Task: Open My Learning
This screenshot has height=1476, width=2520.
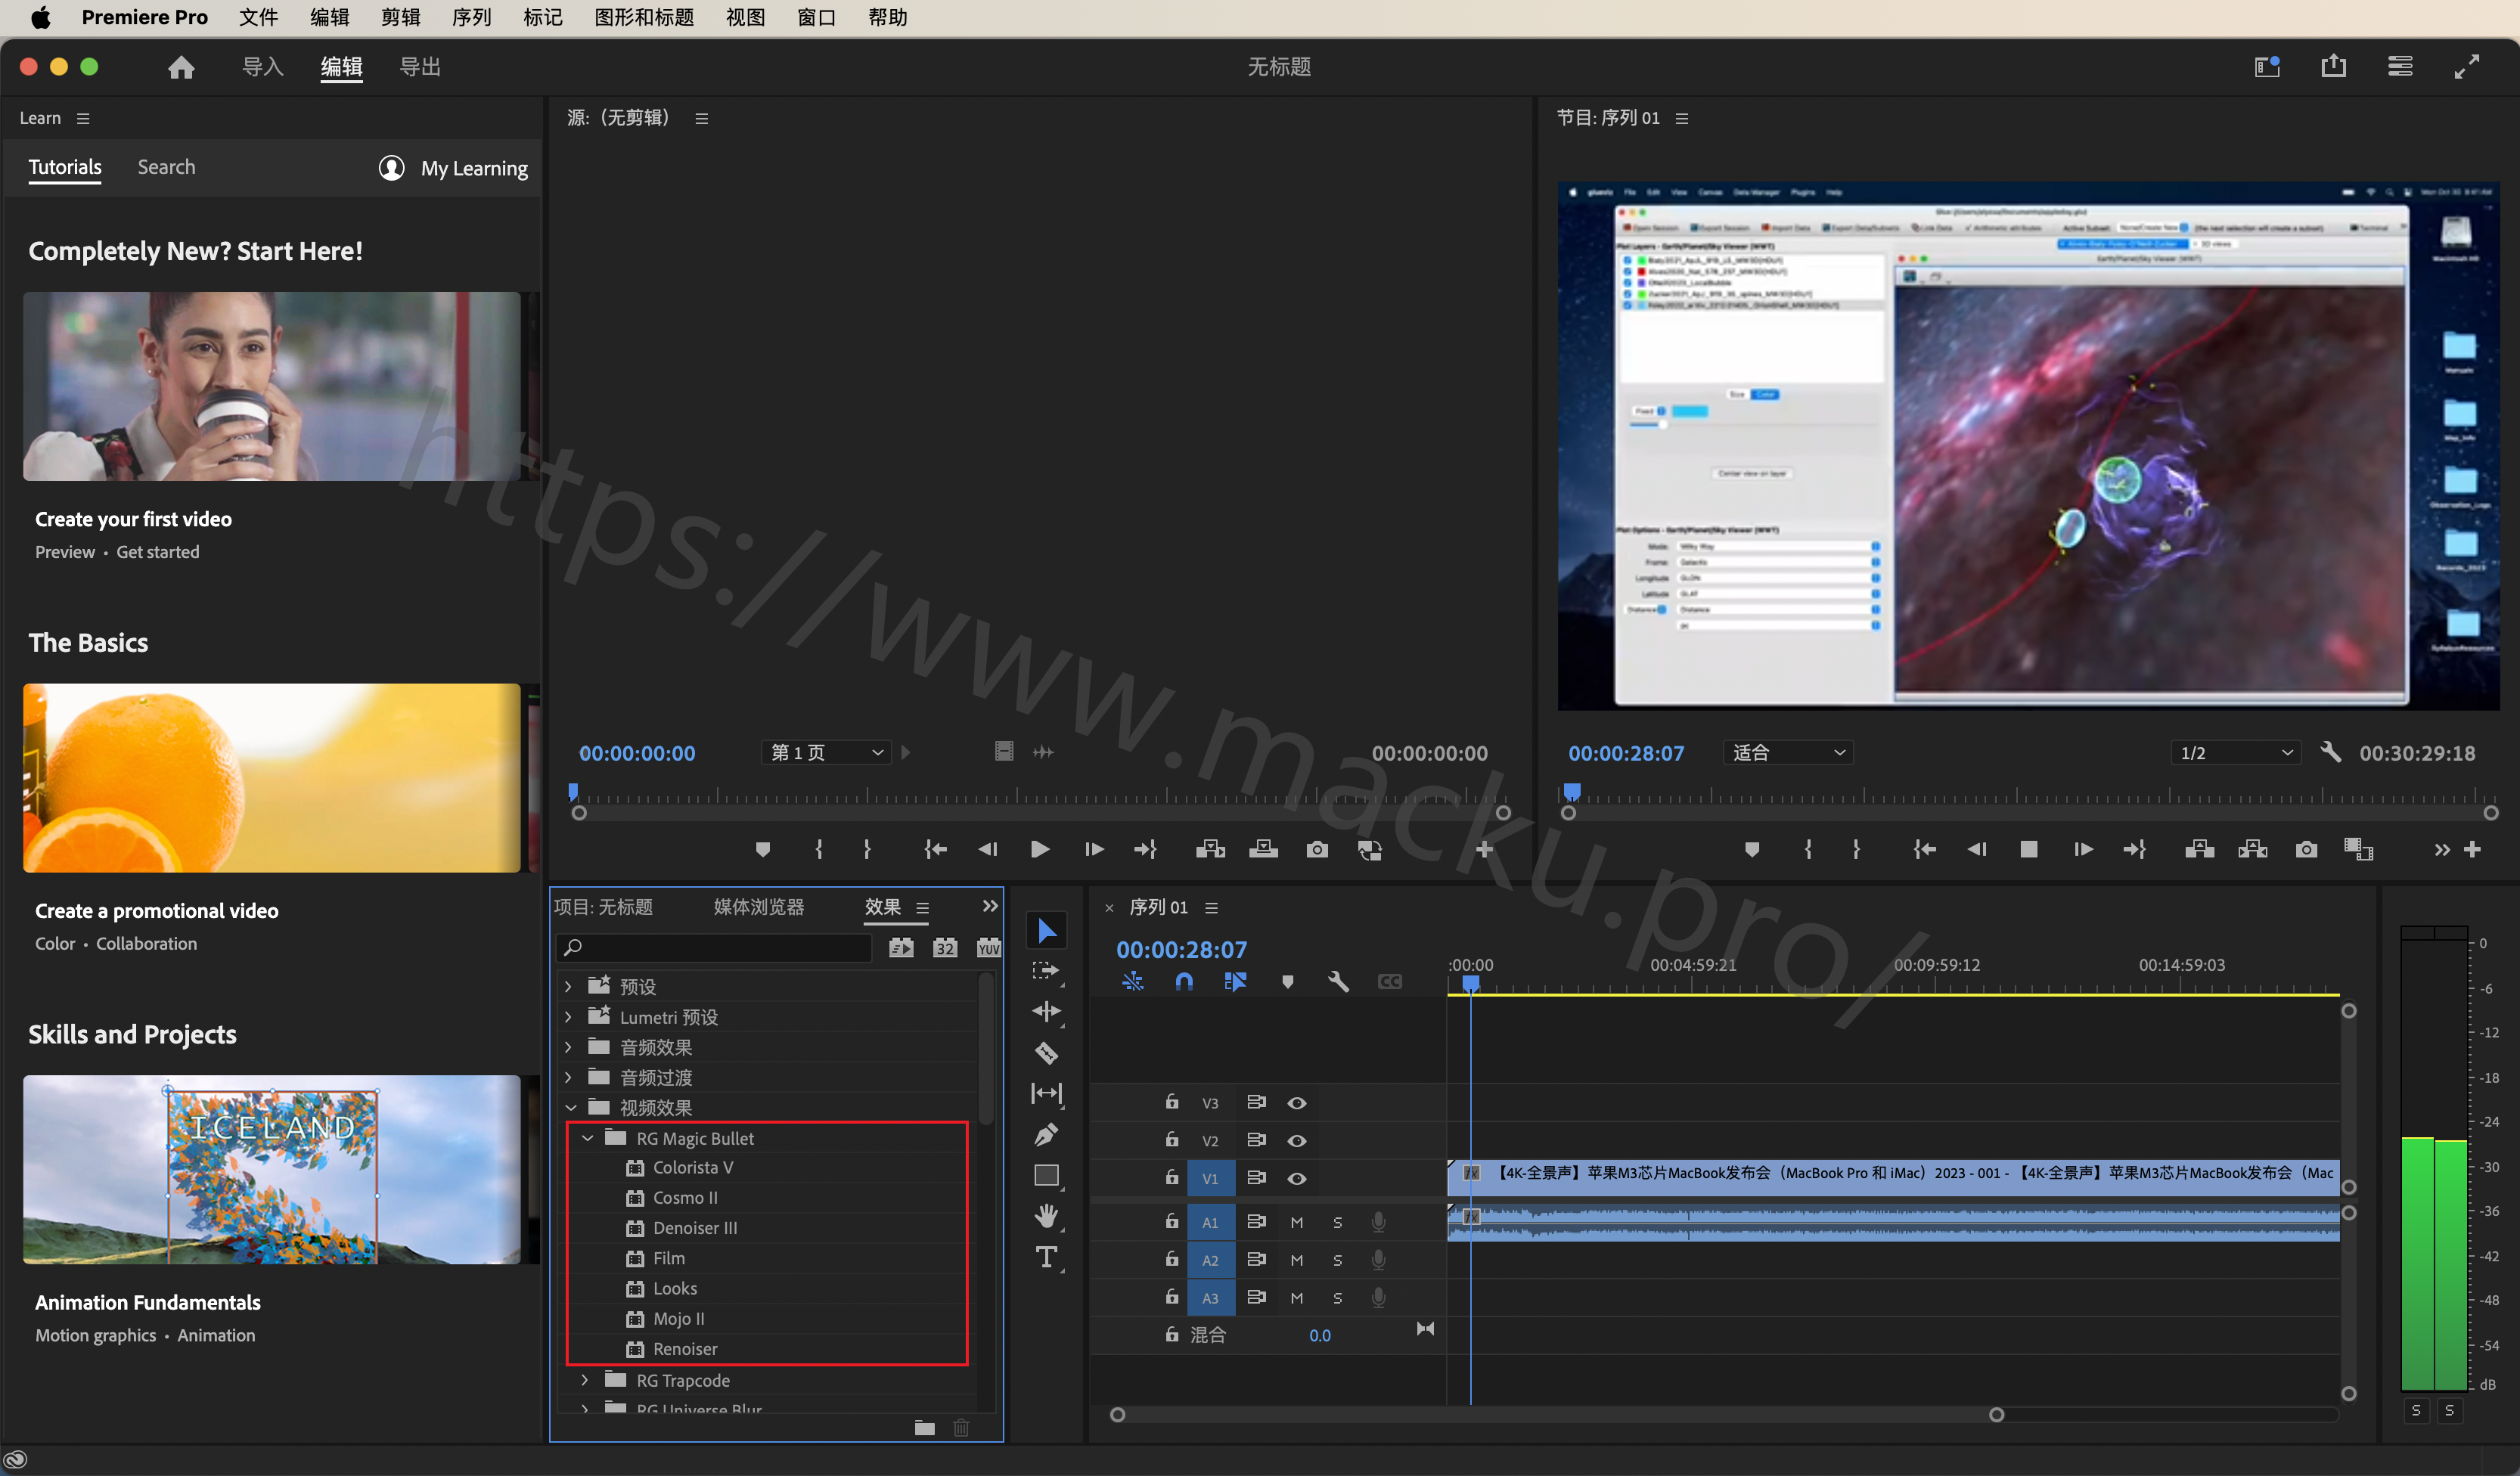Action: point(453,168)
